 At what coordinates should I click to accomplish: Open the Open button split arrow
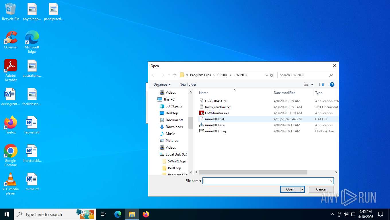[302, 189]
